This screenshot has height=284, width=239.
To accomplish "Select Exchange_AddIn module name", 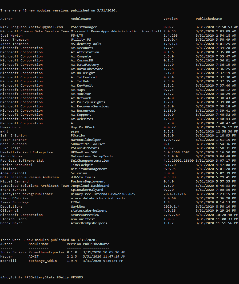I will click(43, 261).
